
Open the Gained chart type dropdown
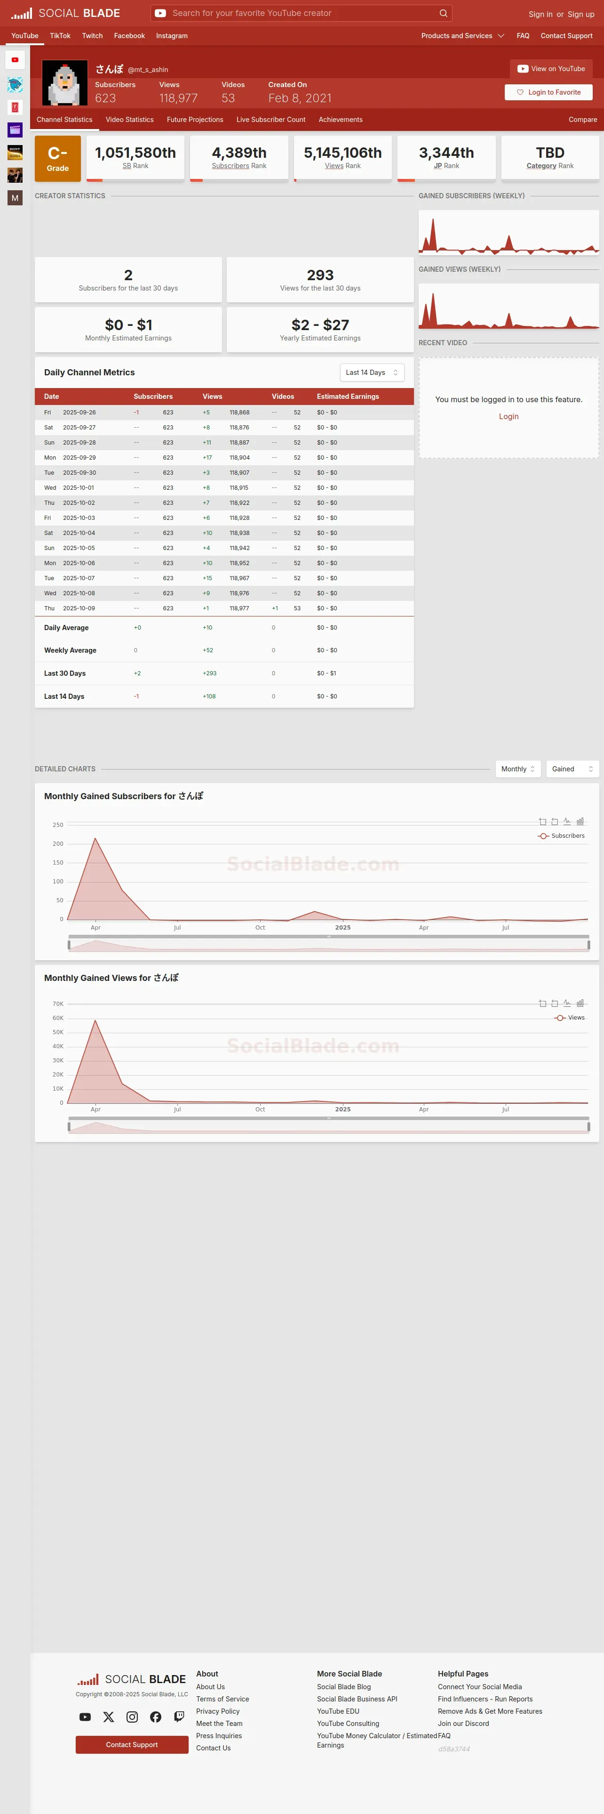coord(572,769)
